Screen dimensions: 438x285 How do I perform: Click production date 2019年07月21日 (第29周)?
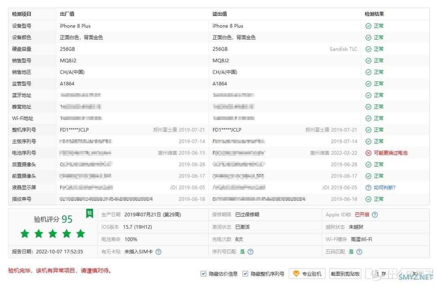(x=152, y=215)
